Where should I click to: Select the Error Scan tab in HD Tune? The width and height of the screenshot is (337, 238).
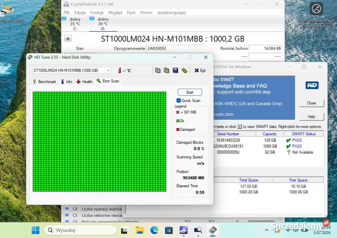coord(108,81)
